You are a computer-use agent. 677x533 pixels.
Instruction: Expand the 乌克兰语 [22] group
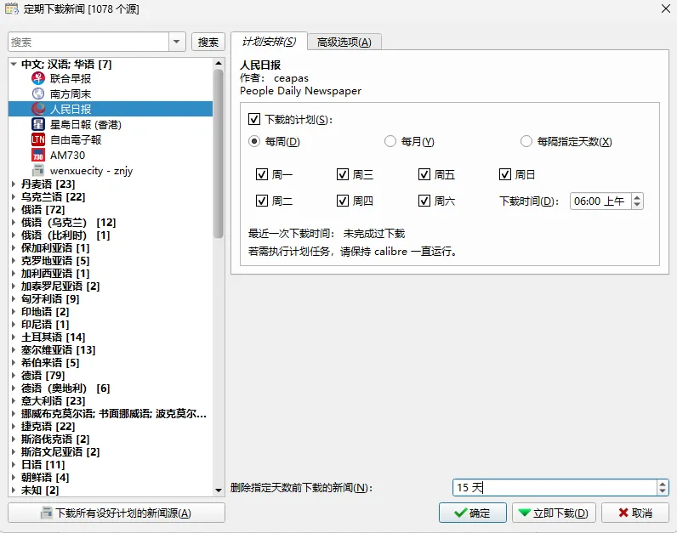click(x=14, y=197)
